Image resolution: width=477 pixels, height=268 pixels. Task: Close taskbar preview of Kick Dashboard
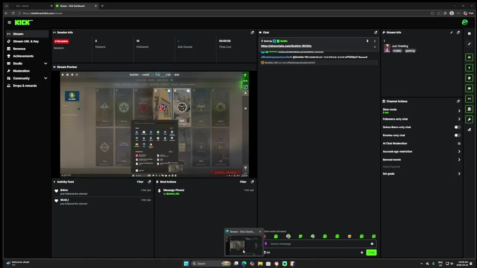260,232
